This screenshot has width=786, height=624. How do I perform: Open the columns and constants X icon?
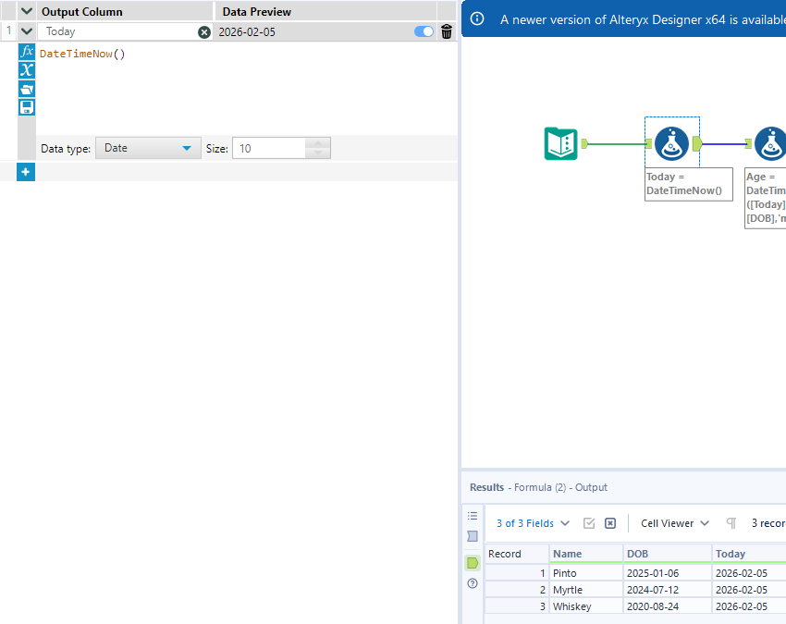[x=27, y=70]
